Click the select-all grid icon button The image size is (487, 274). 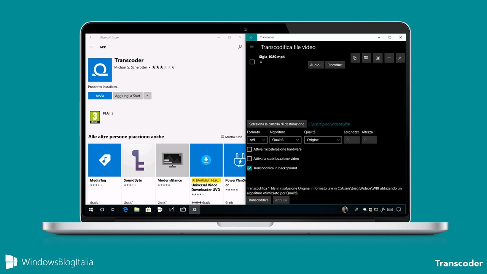point(377,58)
